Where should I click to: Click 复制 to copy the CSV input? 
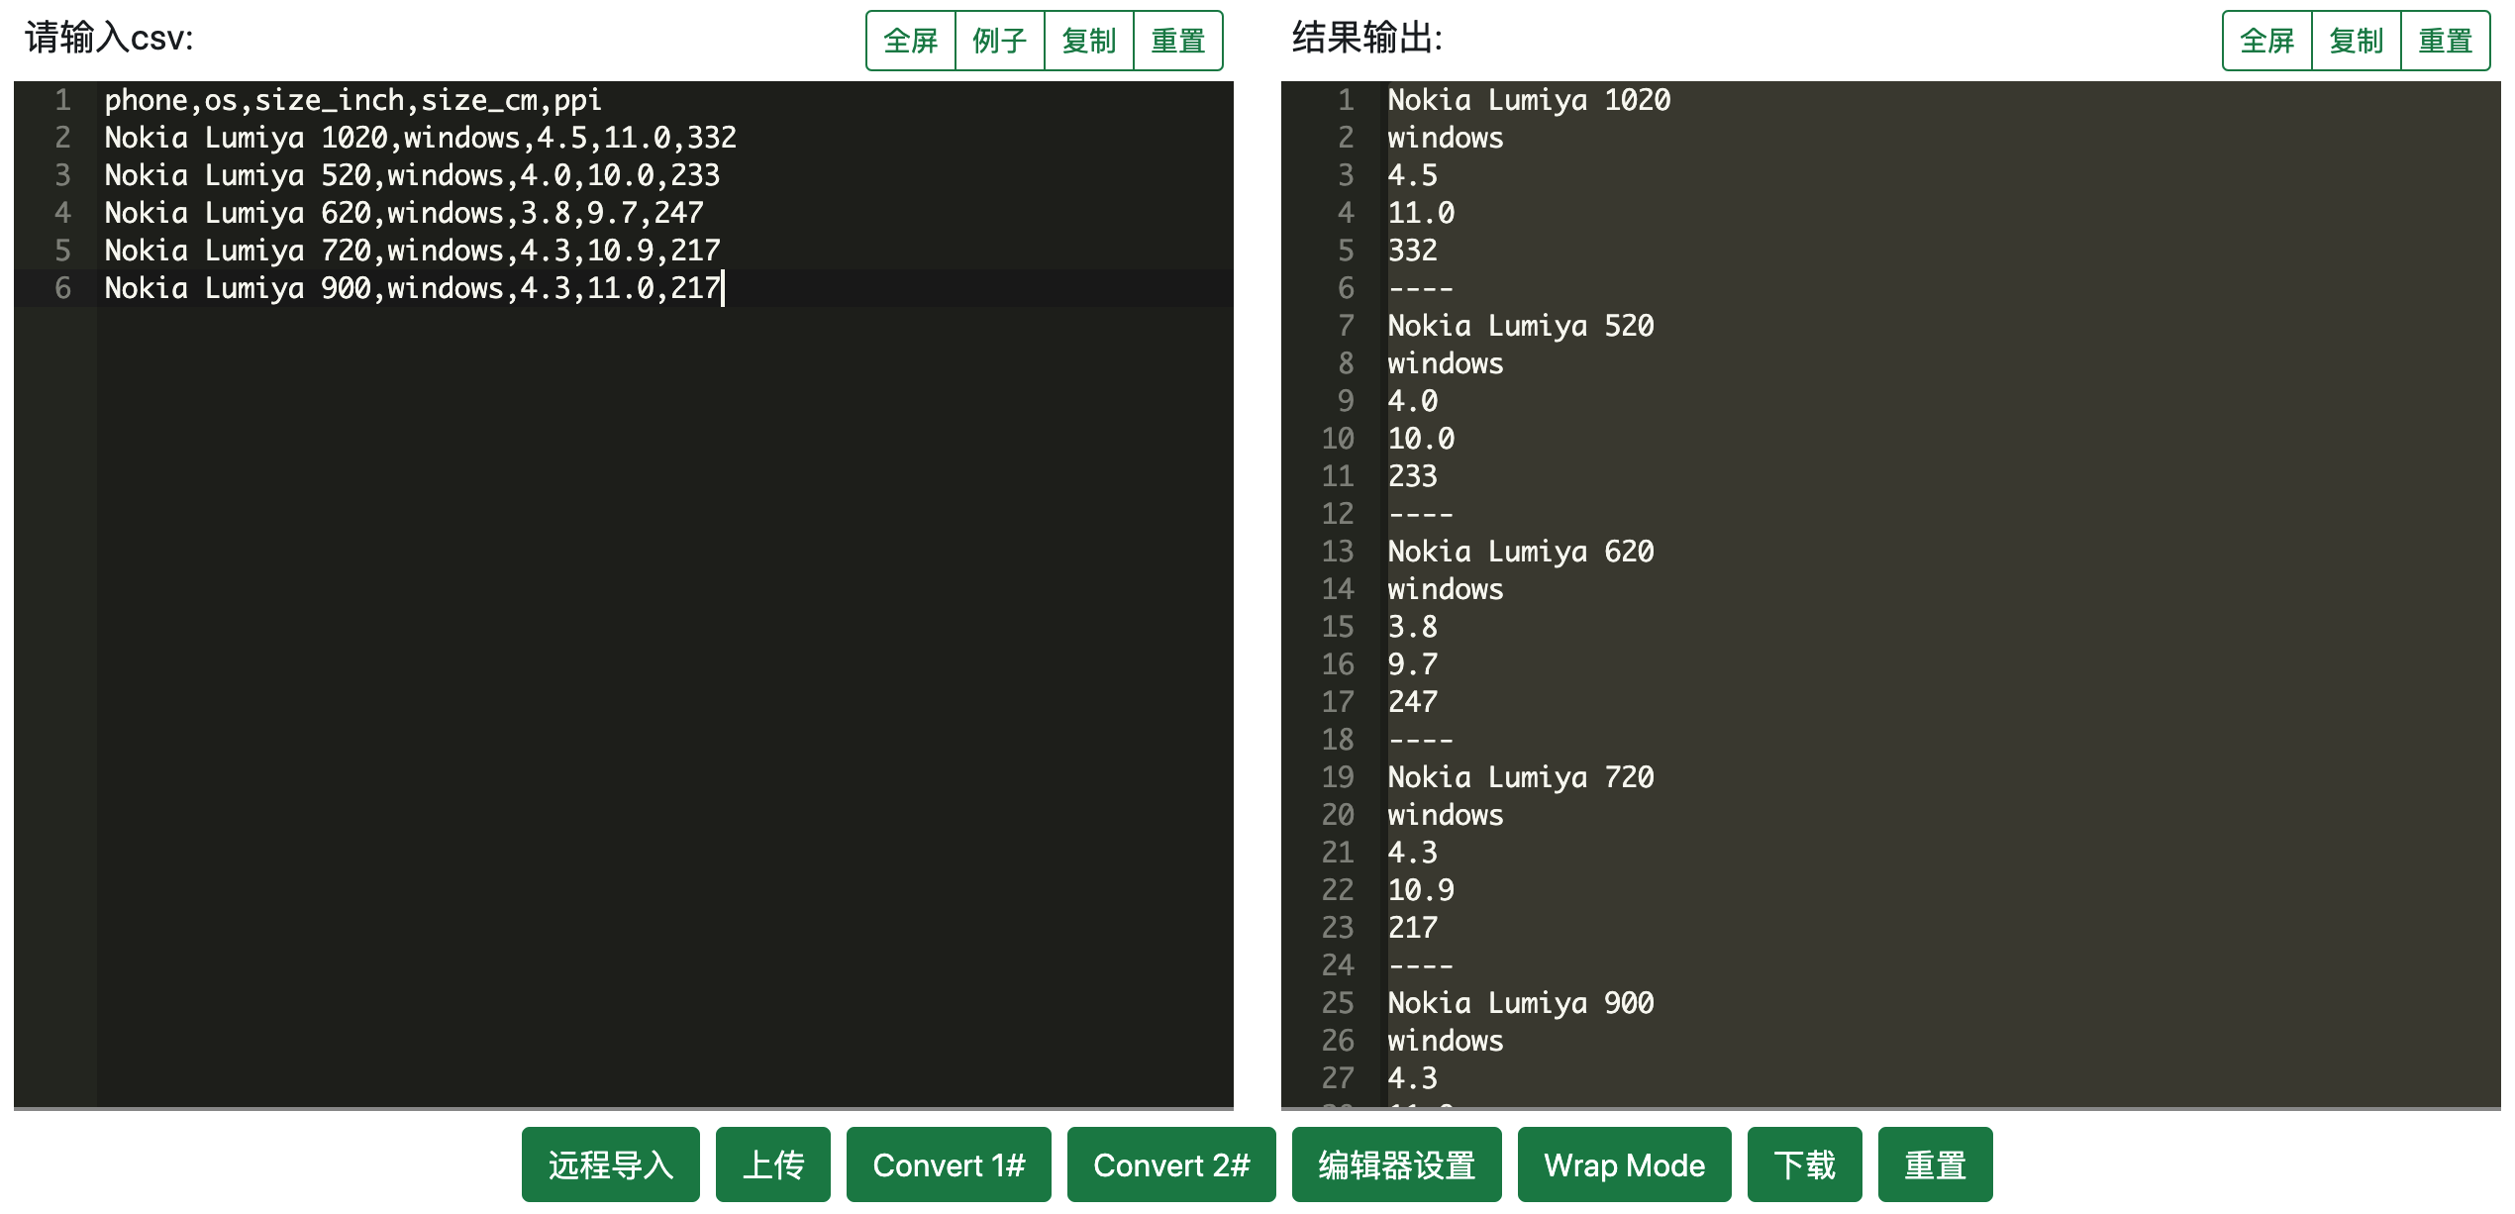point(1089,41)
